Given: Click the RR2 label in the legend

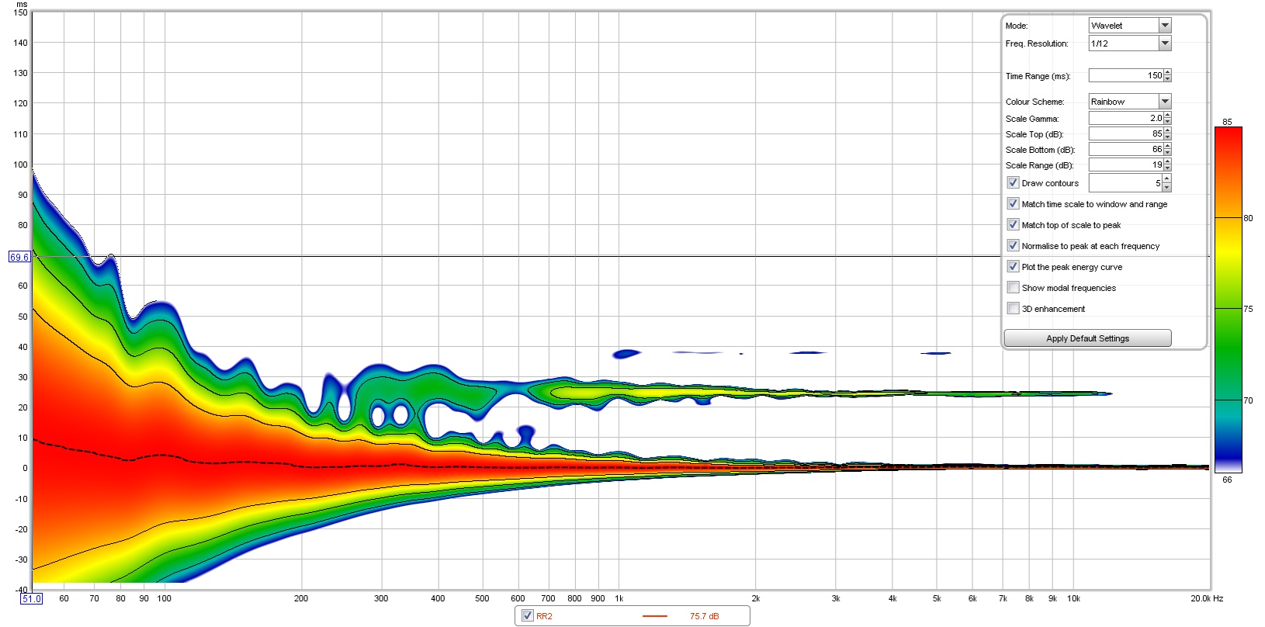Looking at the screenshot, I should point(544,616).
